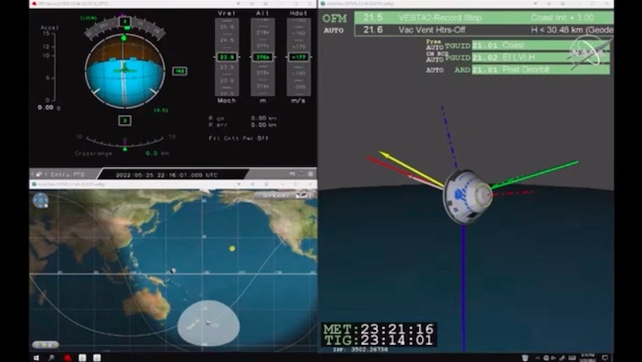Click TGUID 21.01 Coast status bar

(540, 45)
